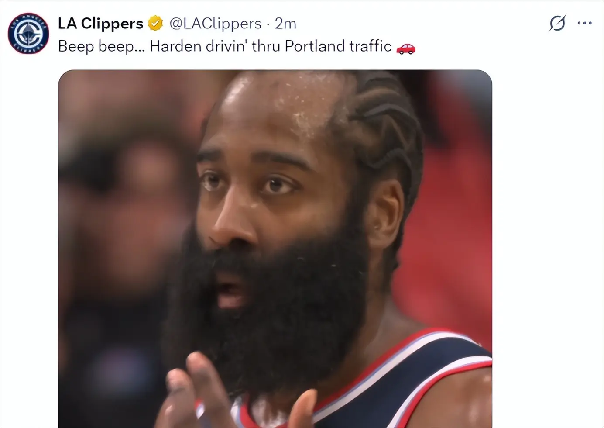The image size is (604, 428).
Task: Click 'Beep beep...' at tweet start
Action: pos(101,46)
